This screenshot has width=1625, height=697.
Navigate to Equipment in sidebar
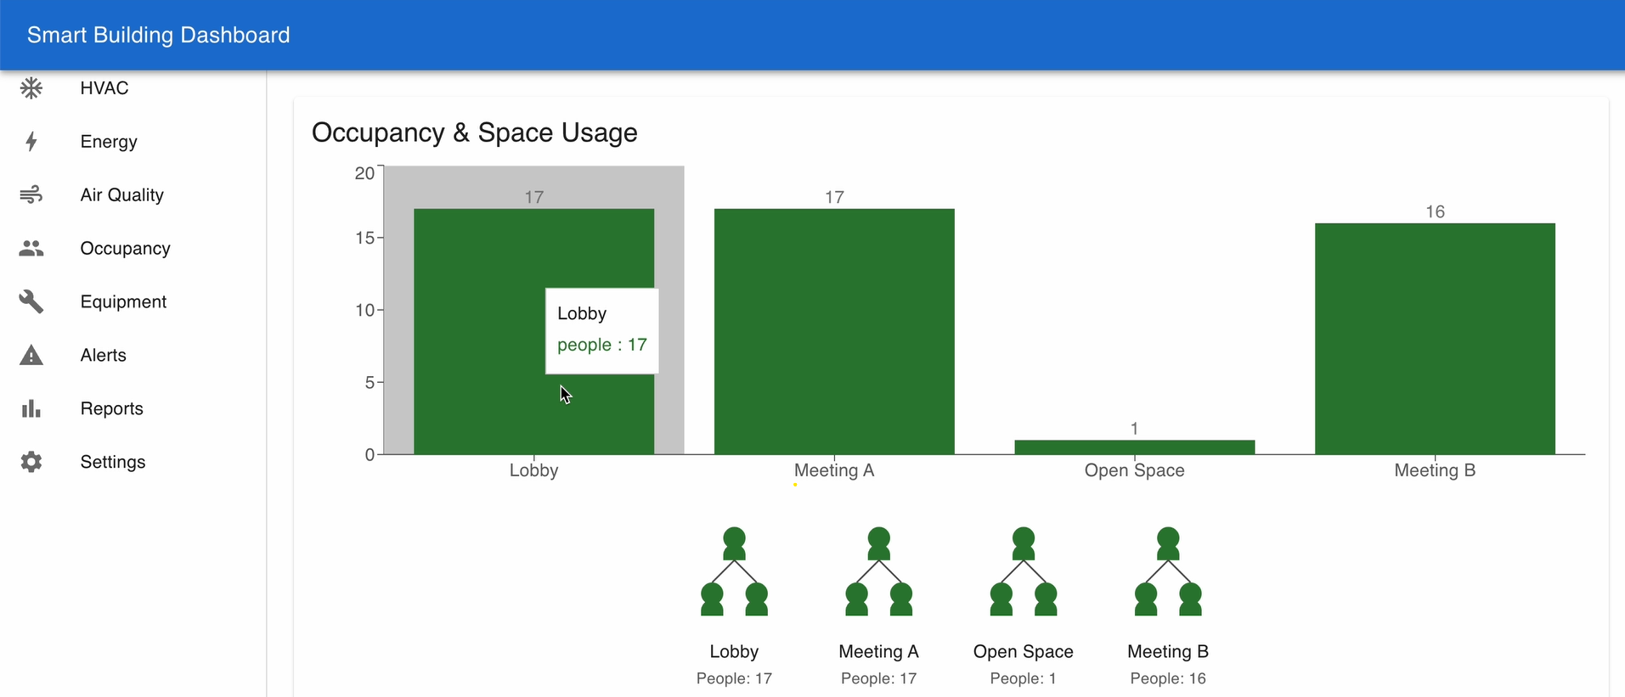(x=133, y=302)
